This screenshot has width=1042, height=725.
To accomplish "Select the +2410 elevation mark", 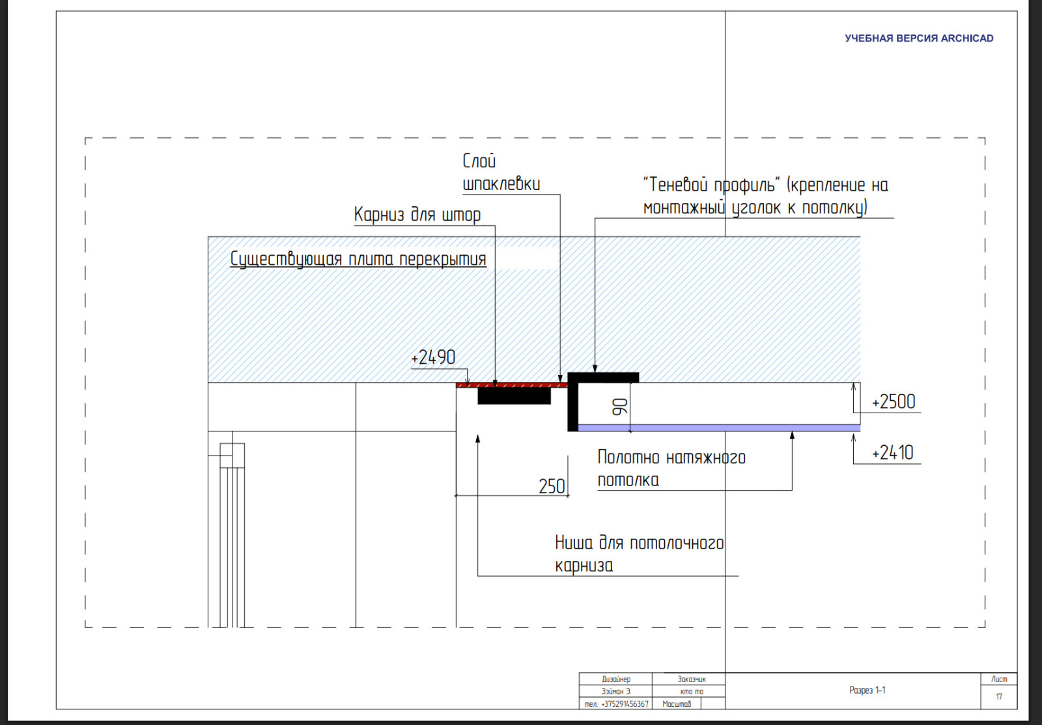I will 892,453.
